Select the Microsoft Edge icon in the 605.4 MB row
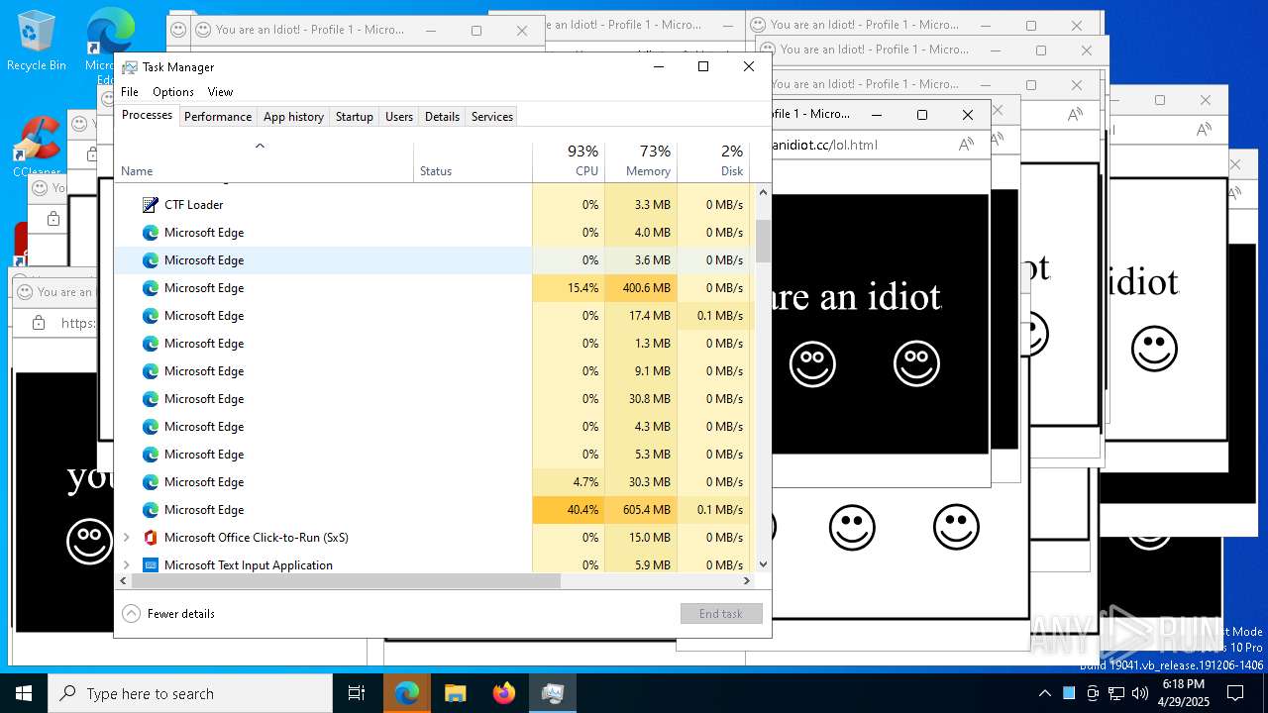The width and height of the screenshot is (1268, 713). [151, 510]
